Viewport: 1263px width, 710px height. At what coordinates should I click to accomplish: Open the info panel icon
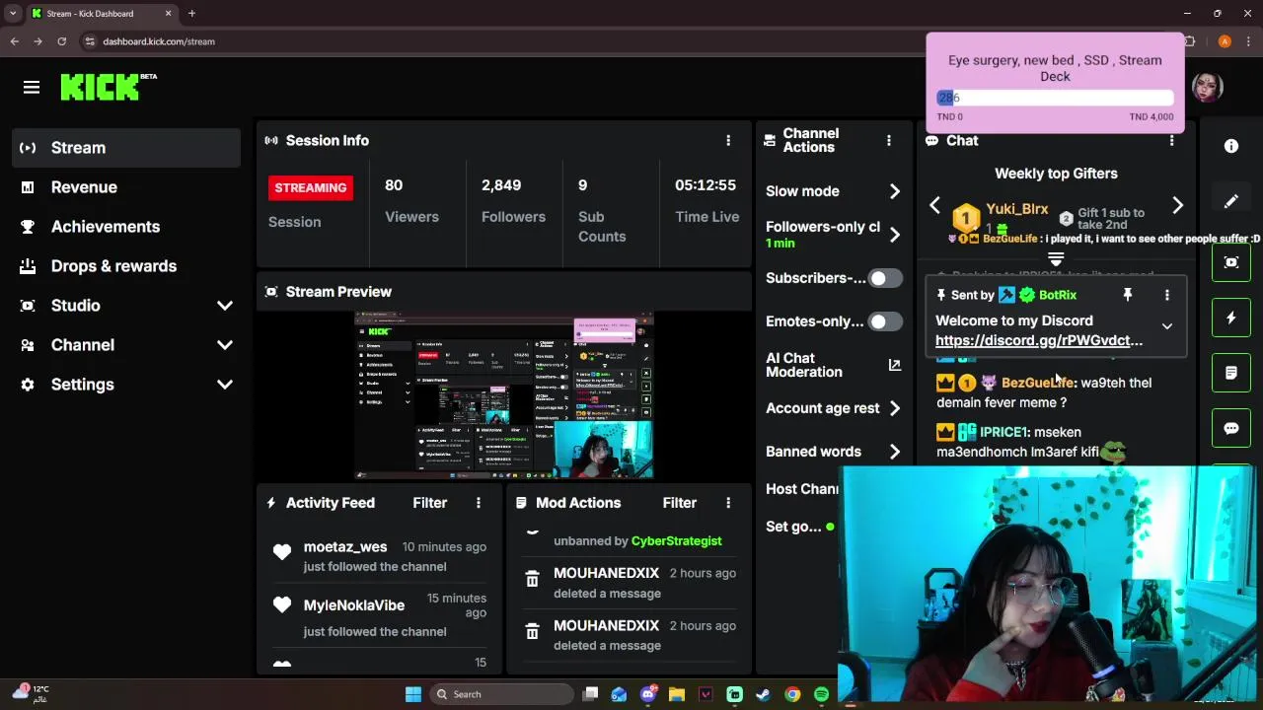pos(1231,146)
